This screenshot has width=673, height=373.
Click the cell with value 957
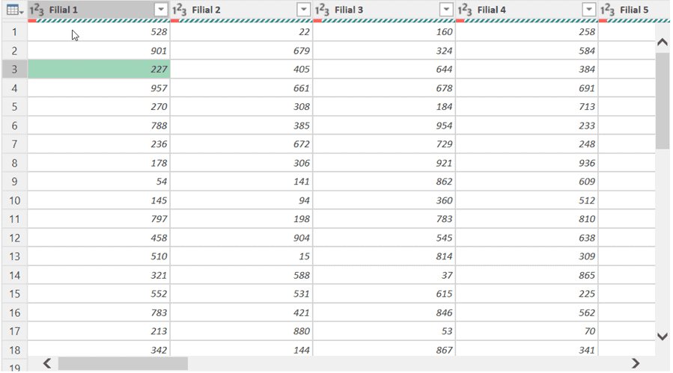[99, 88]
